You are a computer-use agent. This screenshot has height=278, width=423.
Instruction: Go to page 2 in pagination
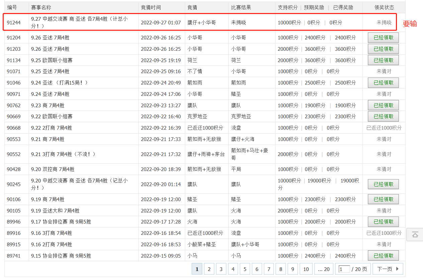[209, 269]
